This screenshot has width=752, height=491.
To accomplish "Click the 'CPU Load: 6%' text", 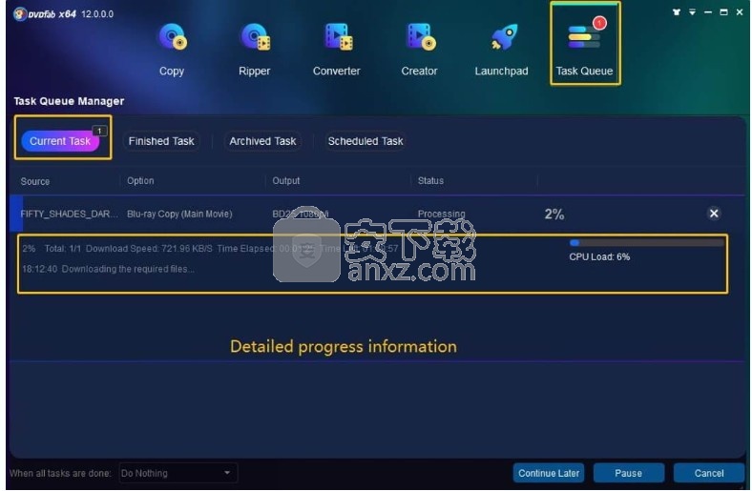I will [599, 256].
